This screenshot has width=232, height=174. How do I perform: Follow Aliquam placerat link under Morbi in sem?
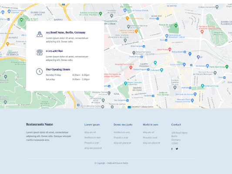pyautogui.click(x=151, y=143)
